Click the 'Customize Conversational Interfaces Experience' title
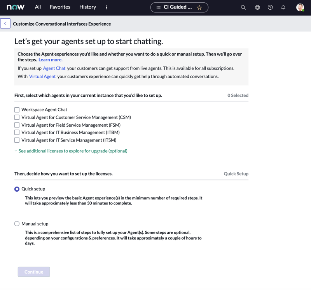This screenshot has width=311, height=290. pos(62,24)
